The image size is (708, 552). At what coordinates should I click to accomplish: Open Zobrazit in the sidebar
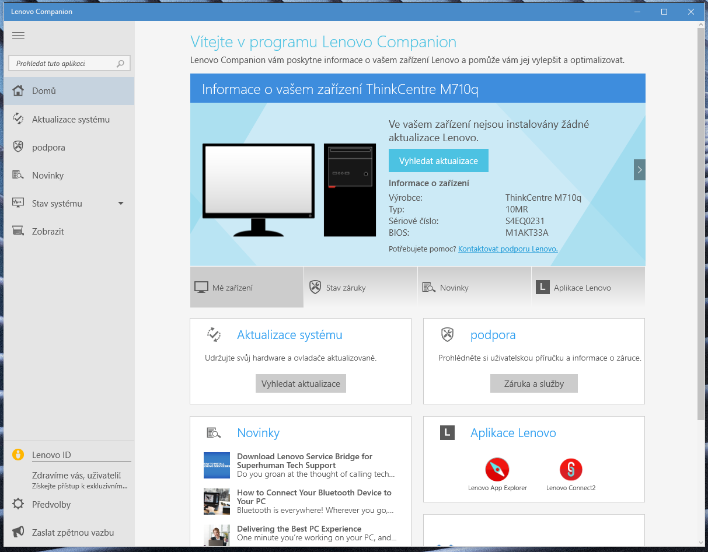coord(69,231)
